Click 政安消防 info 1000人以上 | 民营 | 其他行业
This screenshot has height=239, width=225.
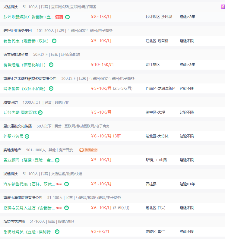46,102
